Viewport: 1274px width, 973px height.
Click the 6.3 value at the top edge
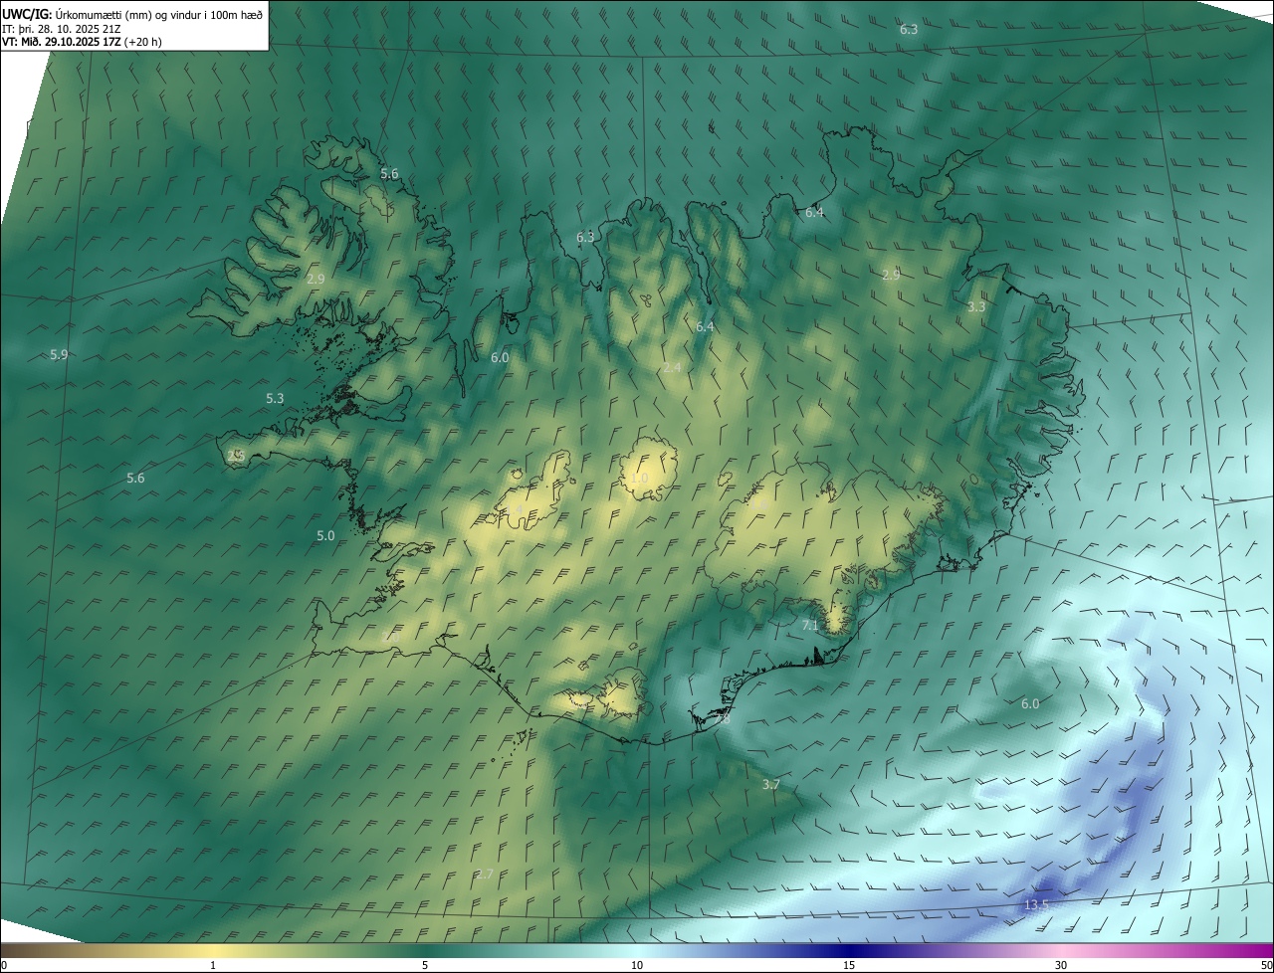click(909, 29)
